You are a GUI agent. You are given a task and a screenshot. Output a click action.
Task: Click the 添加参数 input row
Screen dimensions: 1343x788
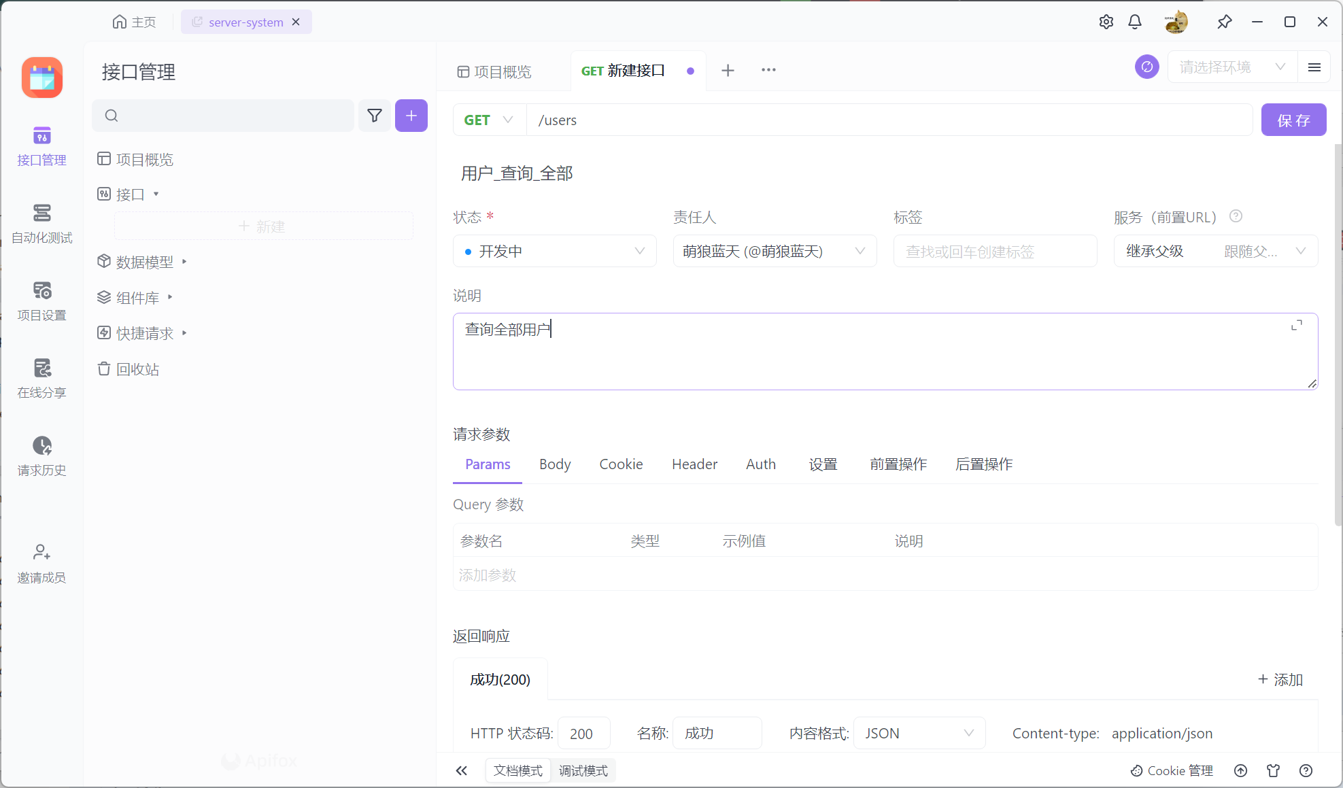pos(885,575)
